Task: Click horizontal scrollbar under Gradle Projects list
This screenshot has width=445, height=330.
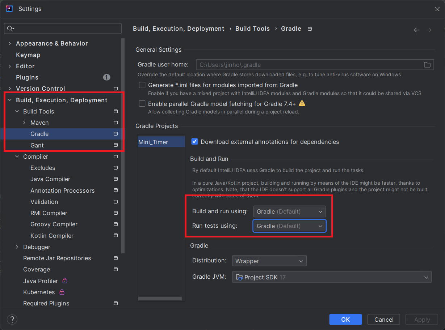Action: pos(160,299)
